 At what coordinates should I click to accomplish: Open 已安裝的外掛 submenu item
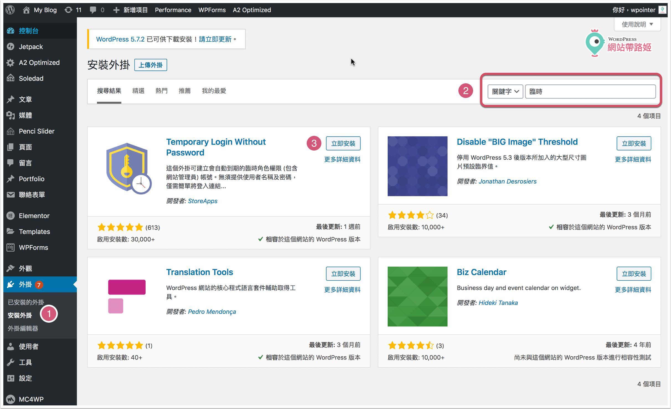click(x=26, y=302)
